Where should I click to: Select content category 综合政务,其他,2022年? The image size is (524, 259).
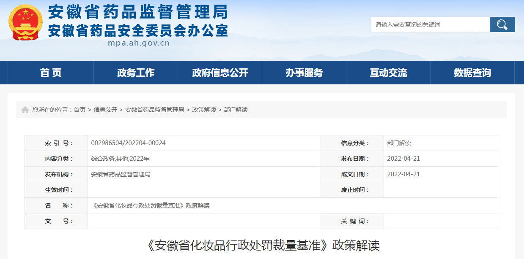click(x=120, y=159)
